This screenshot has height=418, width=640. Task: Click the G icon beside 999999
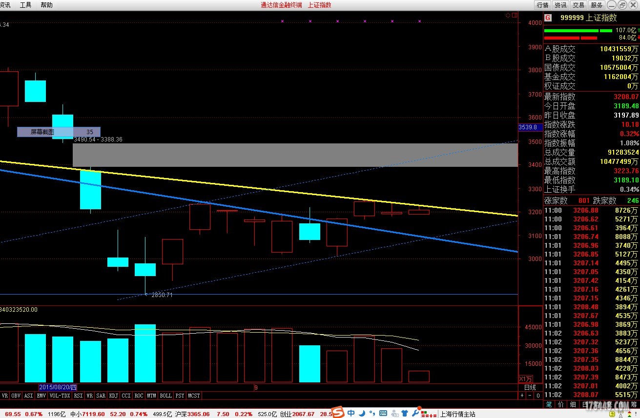coord(548,18)
